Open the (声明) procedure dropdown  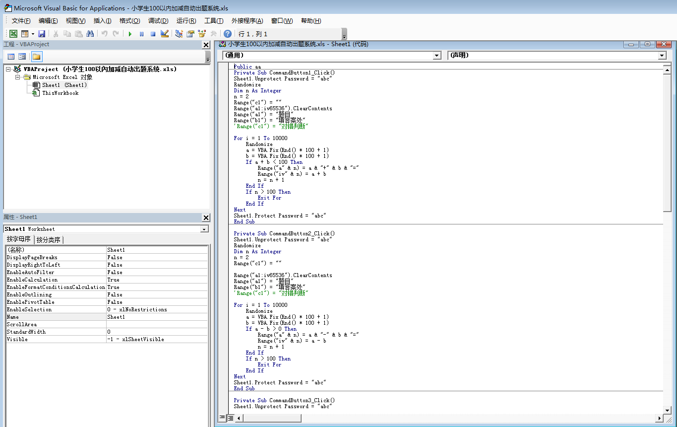662,56
